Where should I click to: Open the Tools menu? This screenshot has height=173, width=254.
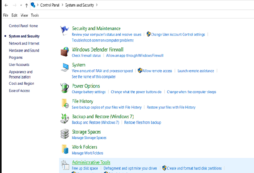tap(35, 15)
